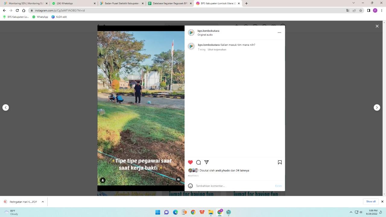This screenshot has height=217, width=386.
Task: Share this page icon in address bar
Action: tap(354, 10)
